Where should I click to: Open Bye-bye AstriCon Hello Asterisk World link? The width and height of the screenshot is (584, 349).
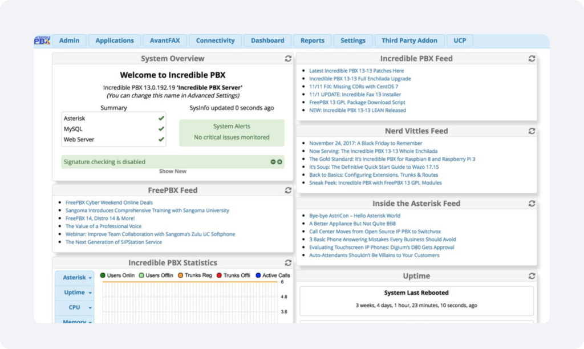pos(355,216)
